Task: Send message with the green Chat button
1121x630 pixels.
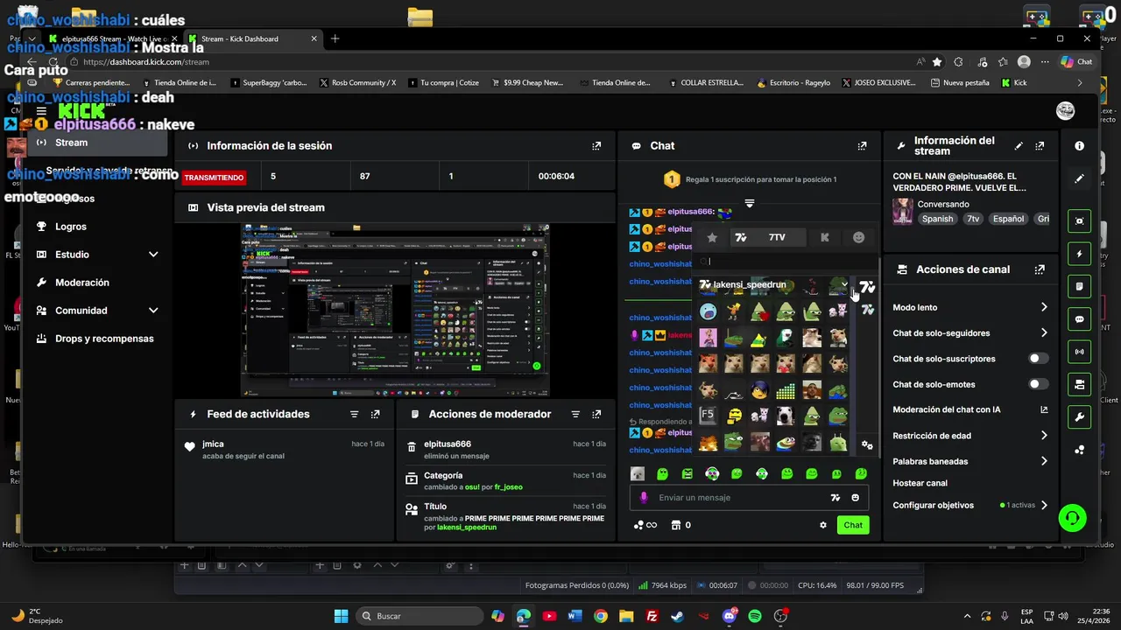Action: tap(853, 525)
